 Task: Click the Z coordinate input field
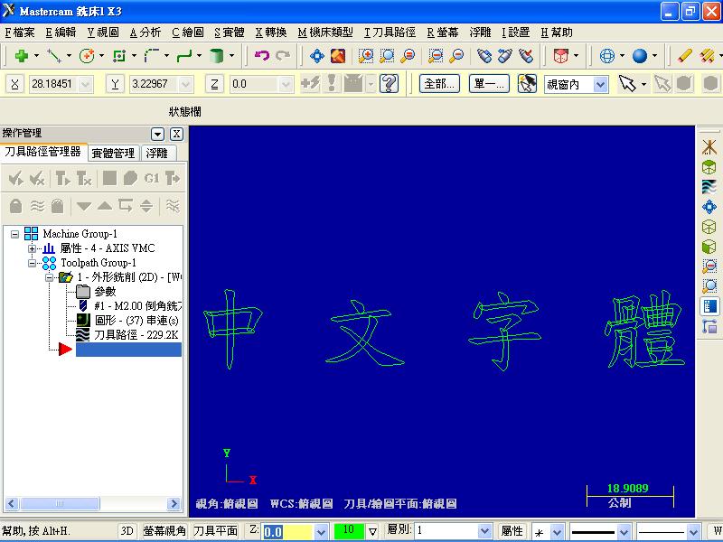[x=255, y=84]
